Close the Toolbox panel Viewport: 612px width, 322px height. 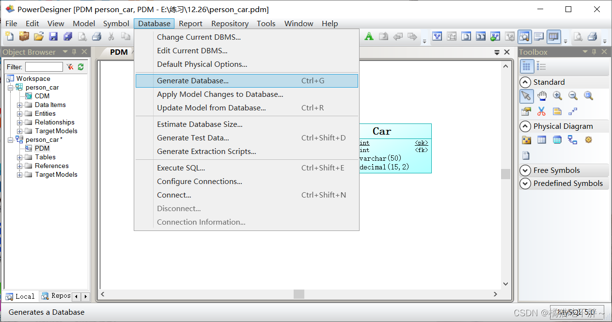click(x=604, y=52)
